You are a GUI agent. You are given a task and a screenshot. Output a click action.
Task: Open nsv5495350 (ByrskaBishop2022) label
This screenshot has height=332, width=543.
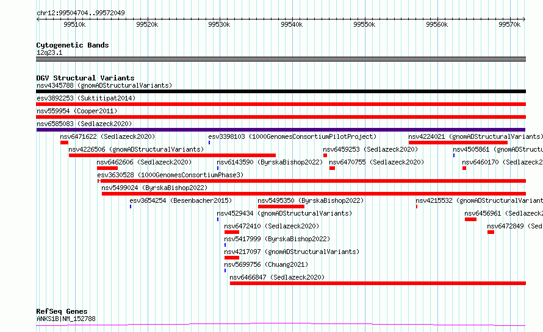pos(311,200)
